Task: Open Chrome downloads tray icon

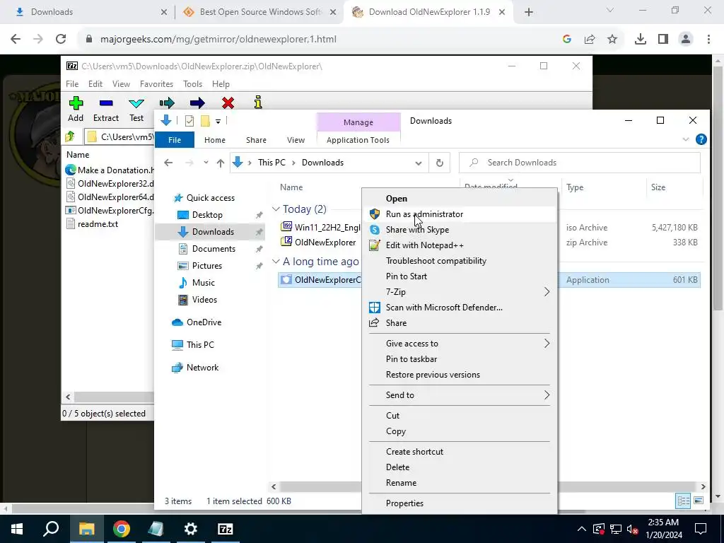Action: [x=641, y=40]
